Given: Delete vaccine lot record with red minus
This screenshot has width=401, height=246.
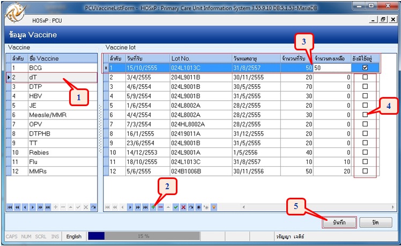Looking at the screenshot, I should [161, 207].
